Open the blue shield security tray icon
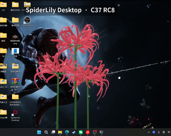 (x=154, y=132)
